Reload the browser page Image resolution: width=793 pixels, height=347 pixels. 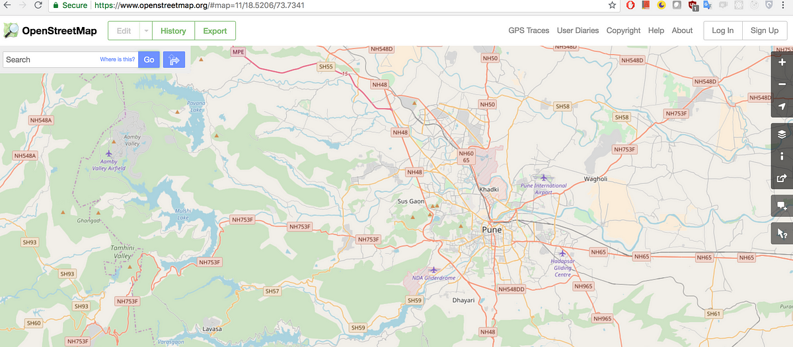[39, 5]
